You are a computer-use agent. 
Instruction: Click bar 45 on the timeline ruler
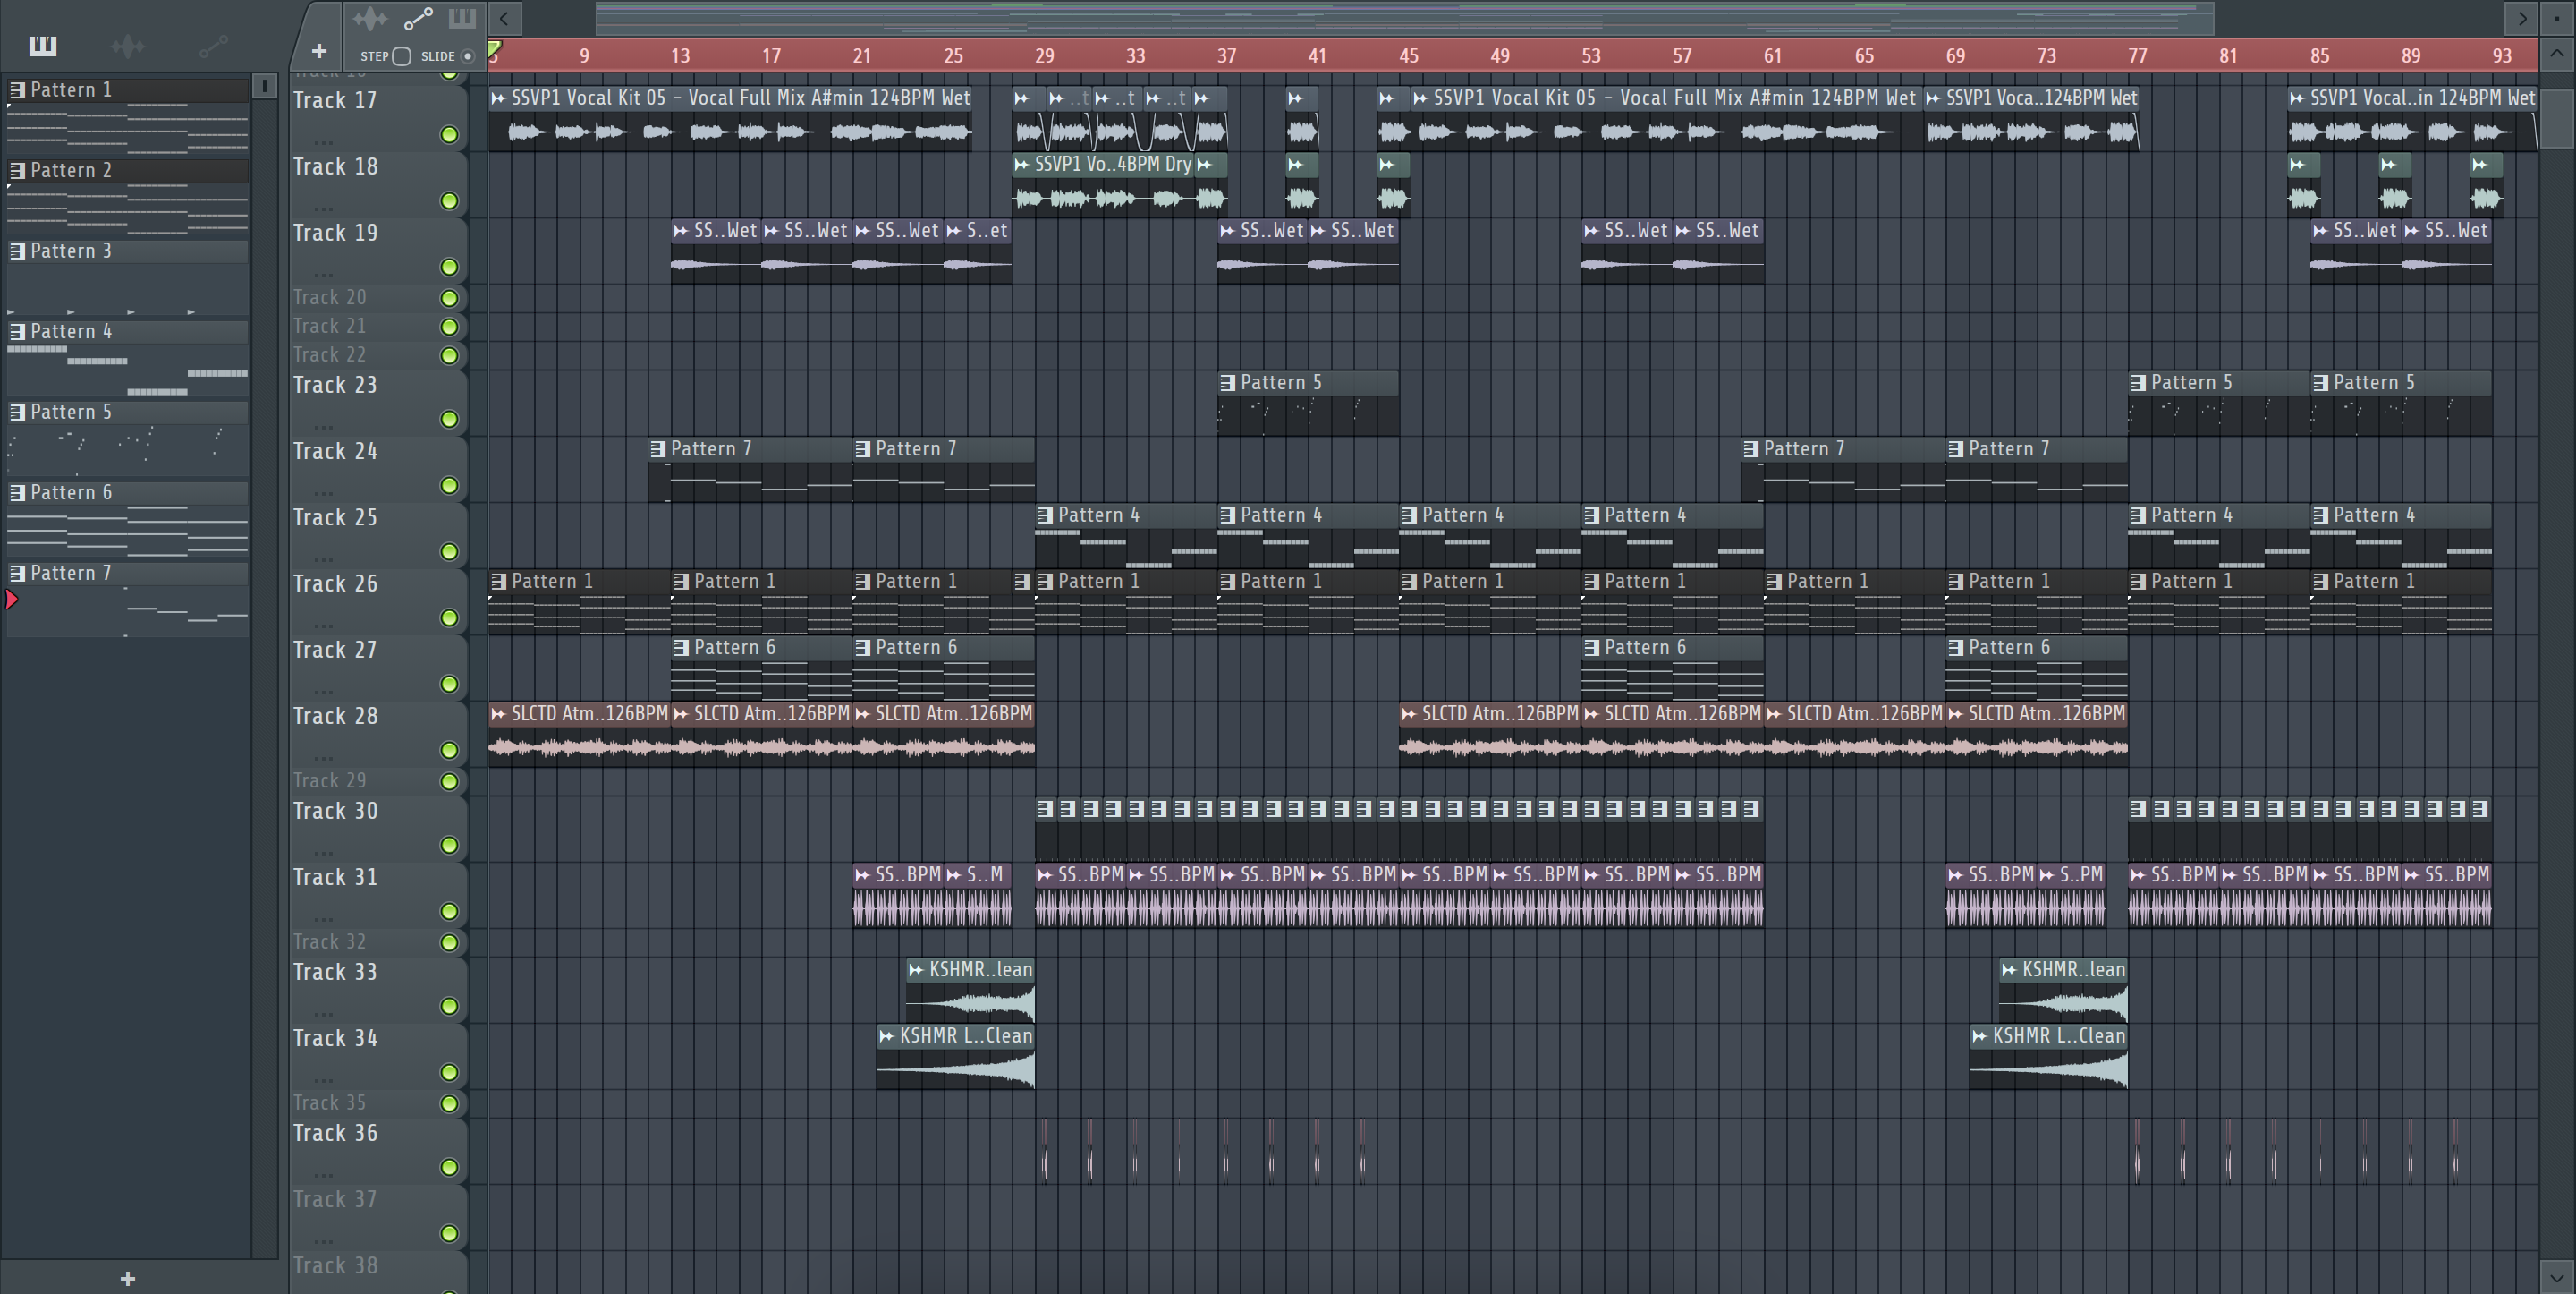point(1408,56)
